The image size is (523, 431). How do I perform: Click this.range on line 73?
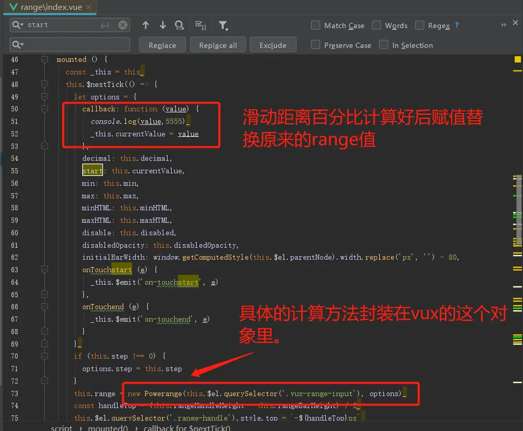tap(95, 394)
